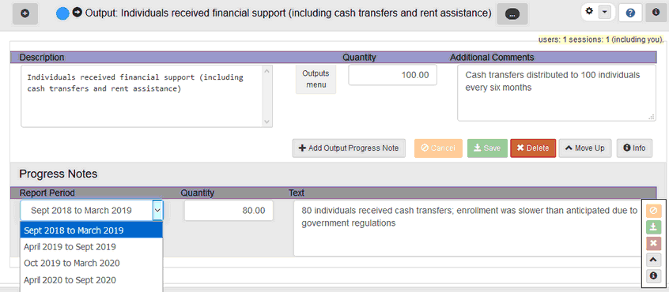Expand the dropdown arrow beside the gear
Screen dimensions: 669x292
(604, 13)
